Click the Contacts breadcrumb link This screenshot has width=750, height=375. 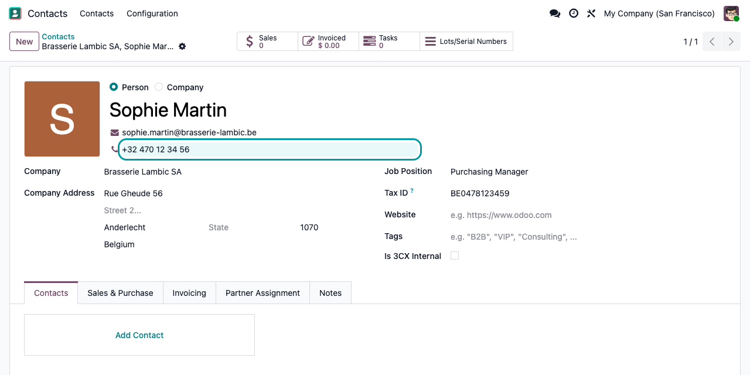pos(58,36)
